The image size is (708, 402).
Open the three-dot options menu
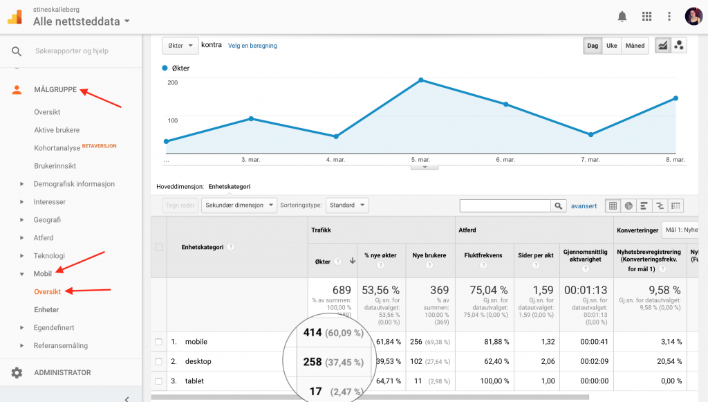pyautogui.click(x=669, y=17)
